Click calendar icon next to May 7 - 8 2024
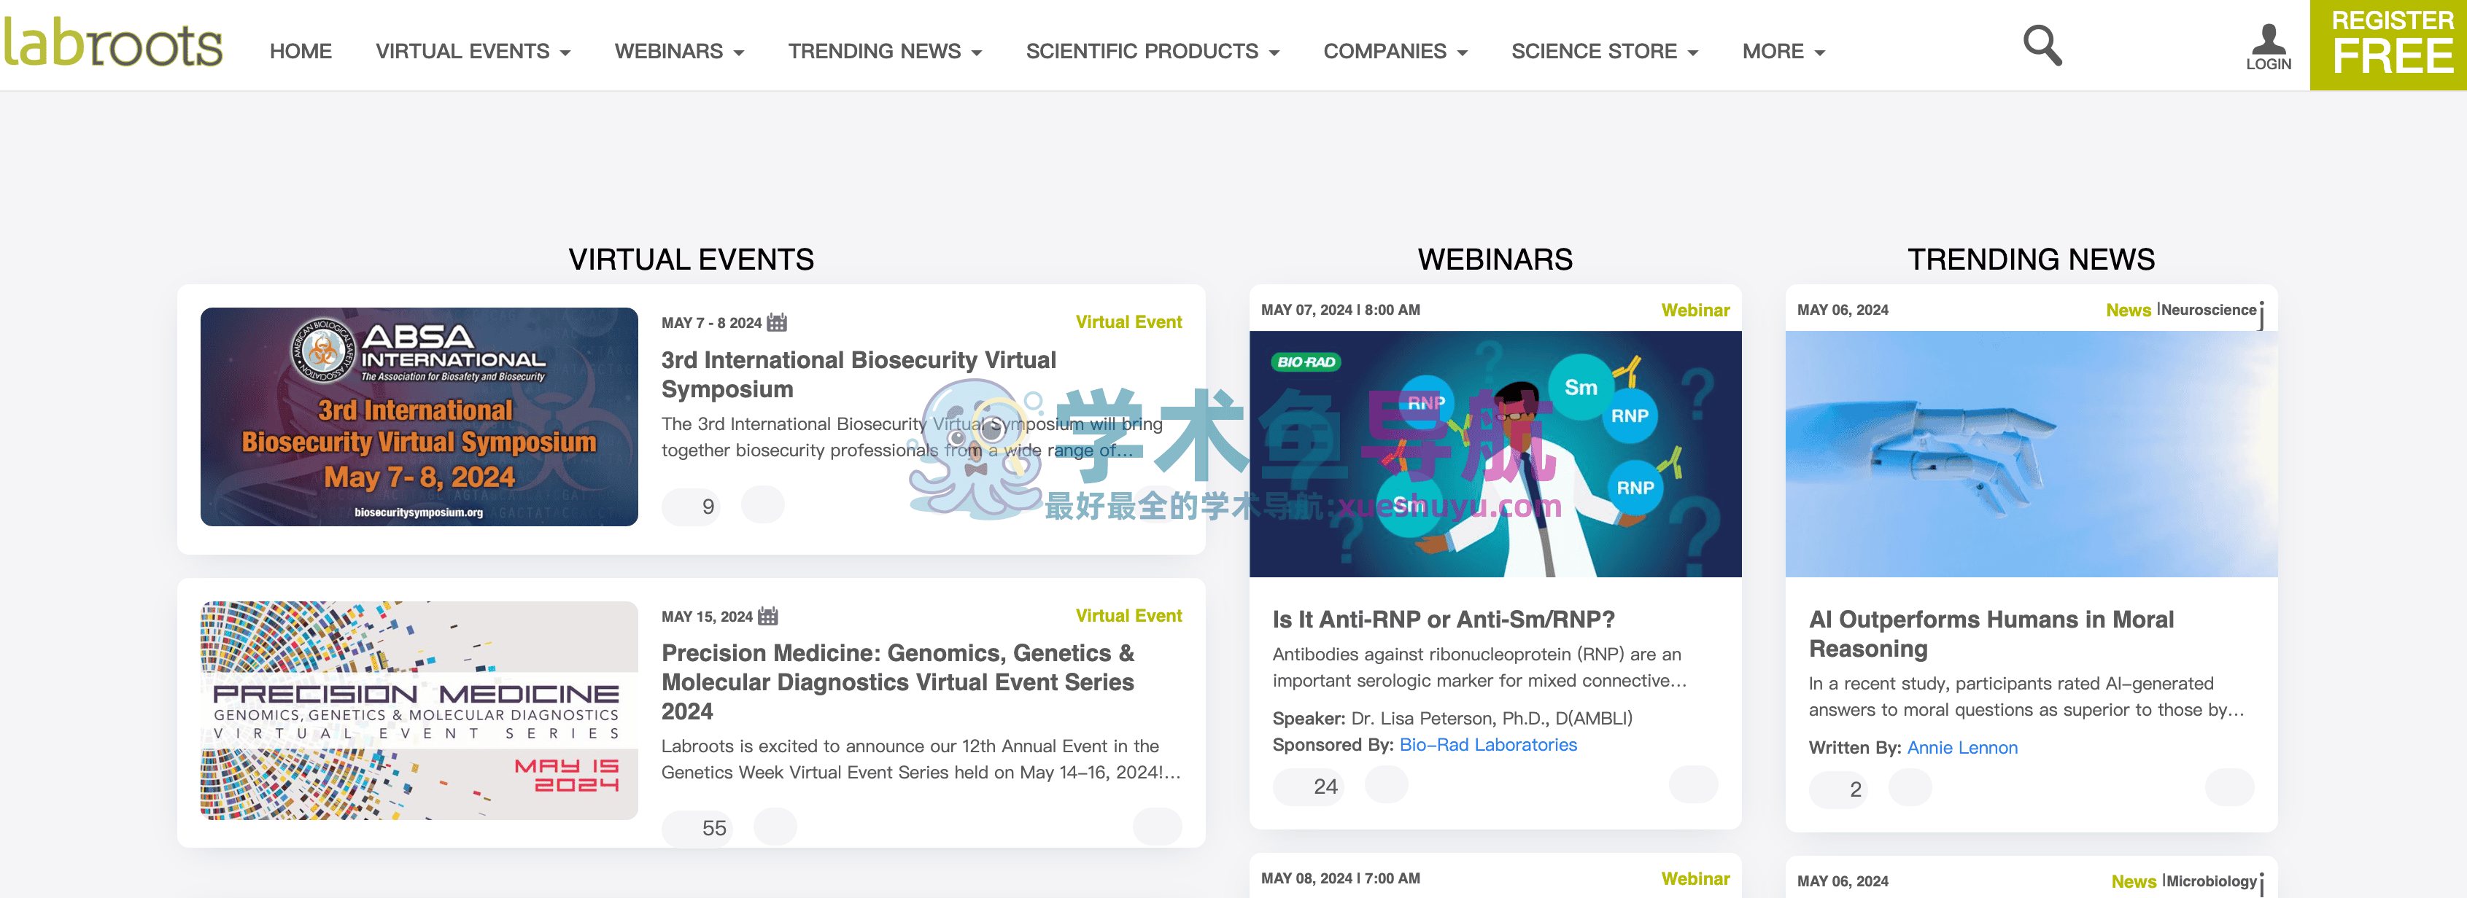The image size is (2467, 898). coord(777,323)
